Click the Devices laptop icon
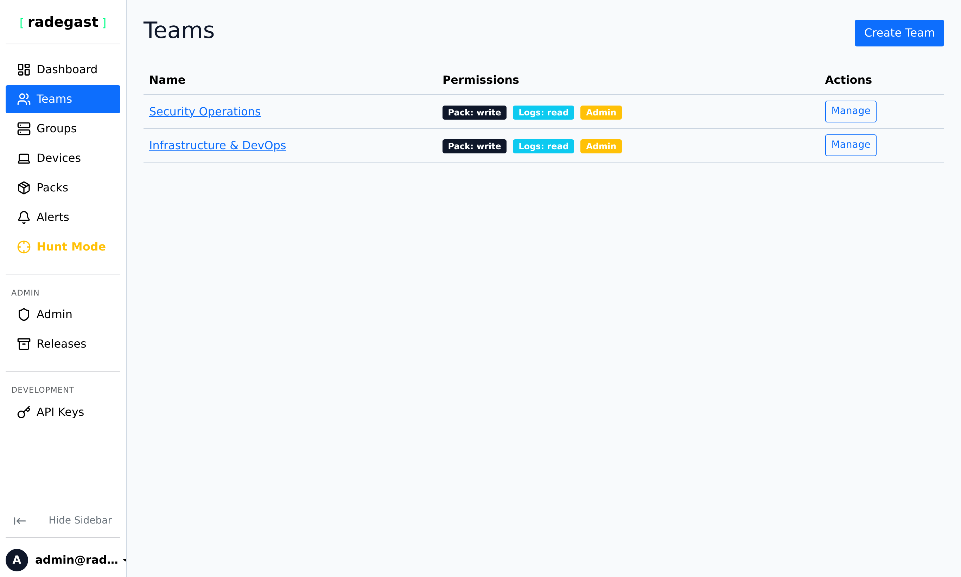Image resolution: width=961 pixels, height=577 pixels. click(x=24, y=158)
